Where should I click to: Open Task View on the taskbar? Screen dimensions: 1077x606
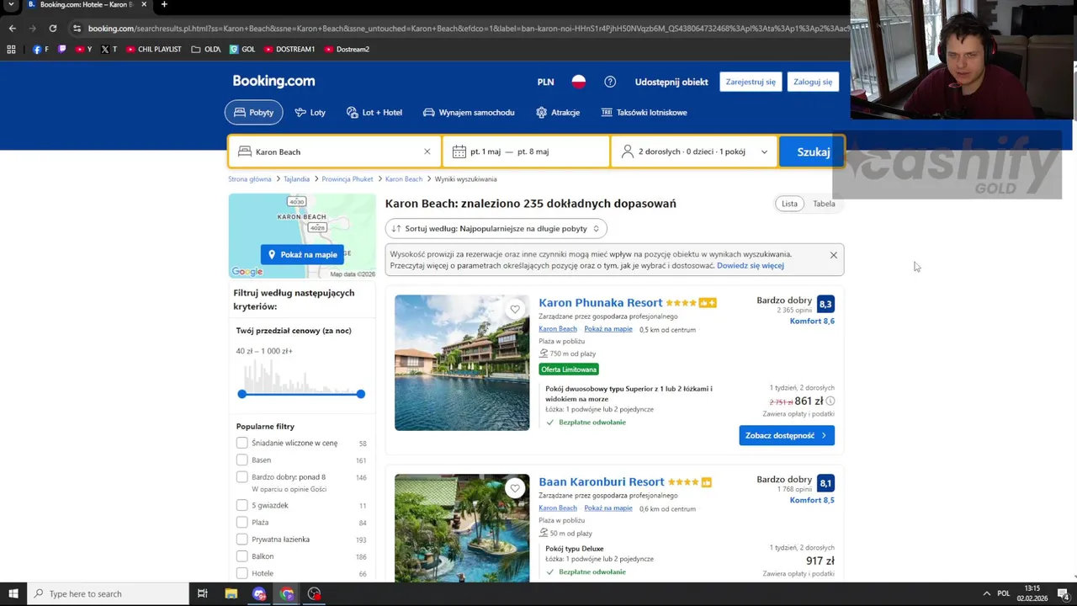[202, 593]
